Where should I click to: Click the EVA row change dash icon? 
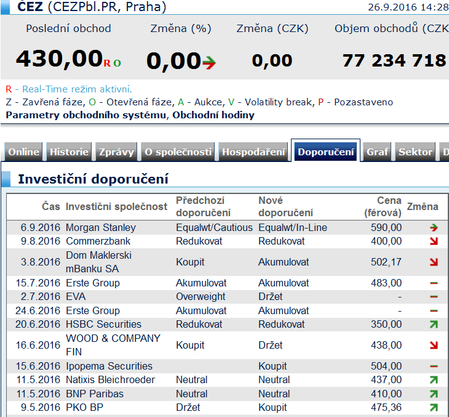pos(434,296)
